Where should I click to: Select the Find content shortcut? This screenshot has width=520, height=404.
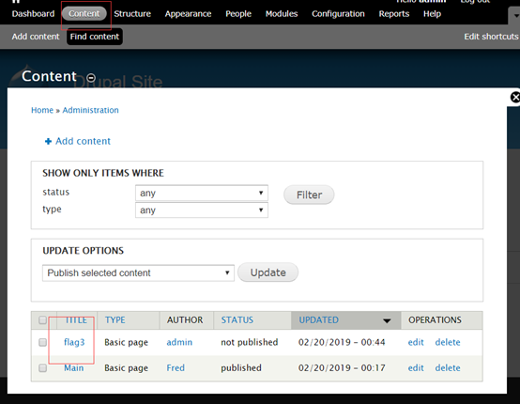tap(95, 37)
